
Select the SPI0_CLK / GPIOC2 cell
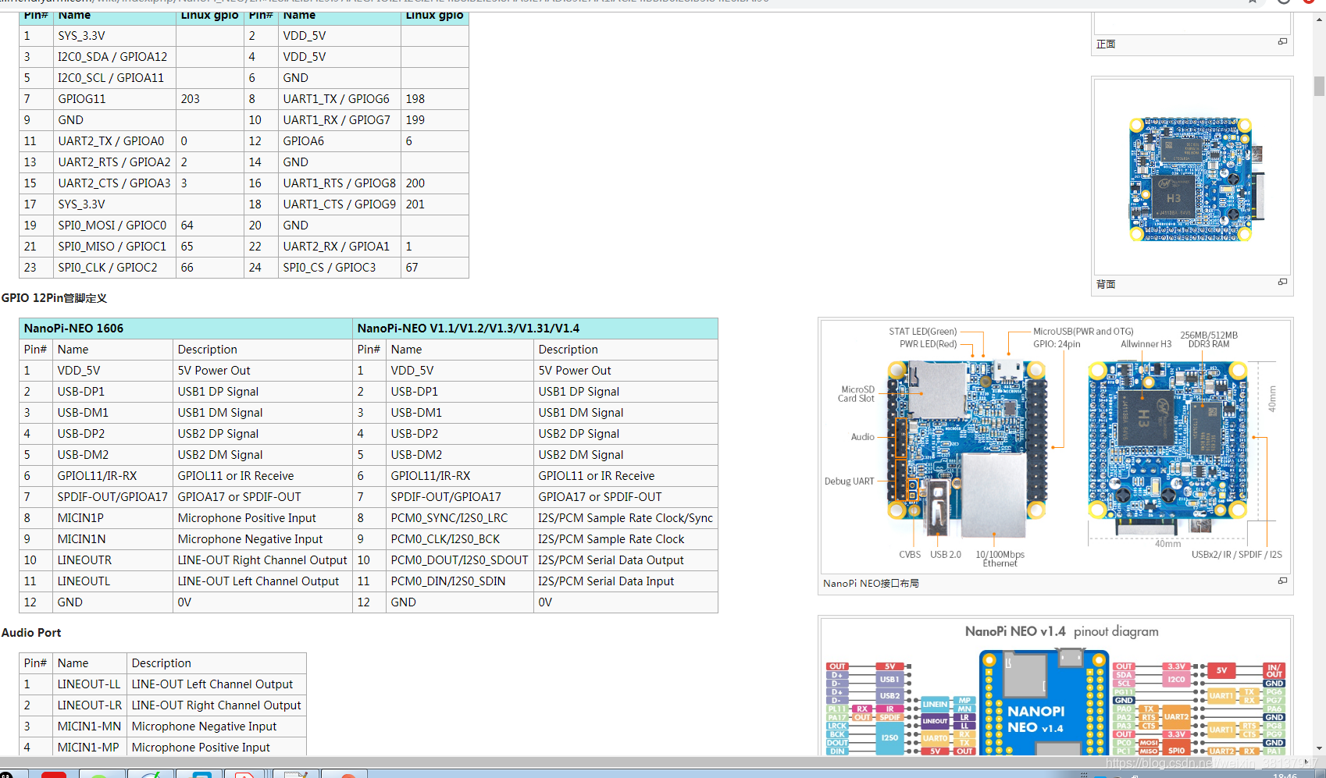(114, 268)
